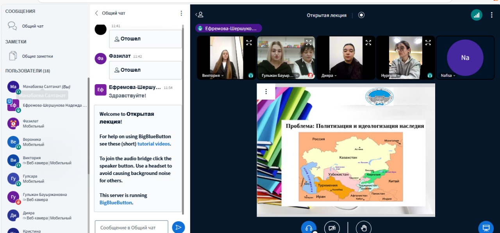500x233 pixels.
Task: Open chat options three-dot menu
Action: [181, 13]
